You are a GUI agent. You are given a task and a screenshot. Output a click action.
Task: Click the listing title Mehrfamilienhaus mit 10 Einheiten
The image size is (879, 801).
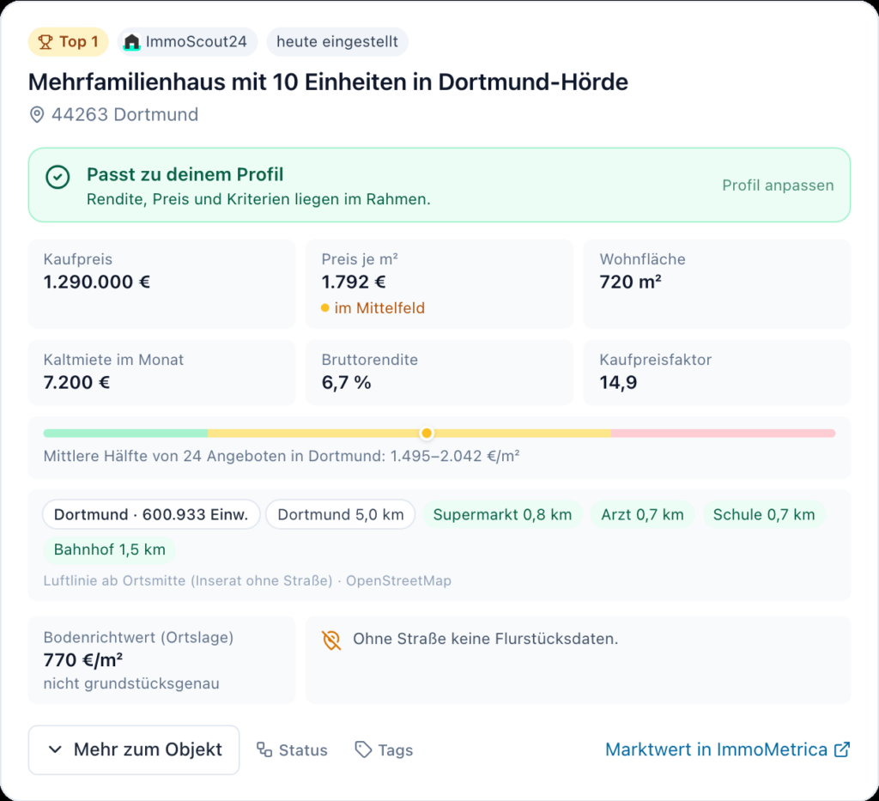click(329, 82)
